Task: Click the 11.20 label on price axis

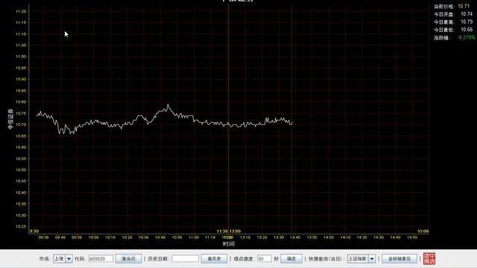Action: [21, 12]
